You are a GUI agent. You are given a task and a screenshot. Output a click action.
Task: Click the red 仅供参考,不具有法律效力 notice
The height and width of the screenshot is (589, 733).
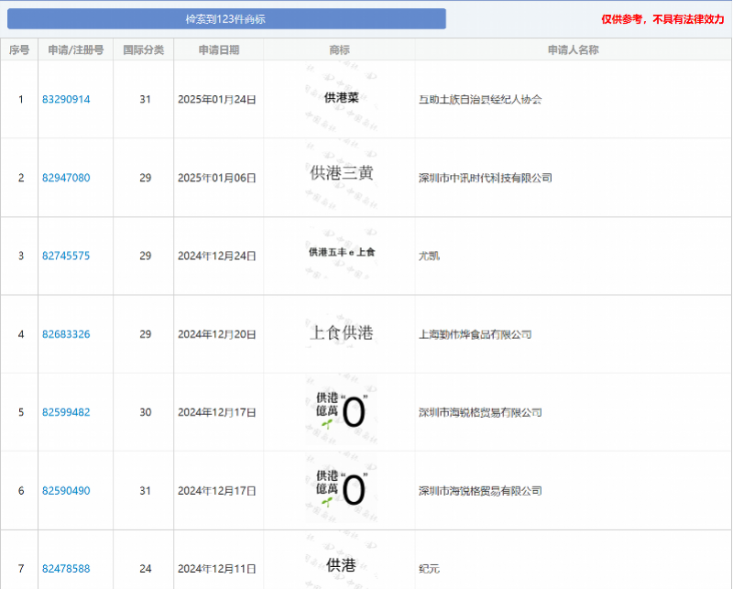662,19
